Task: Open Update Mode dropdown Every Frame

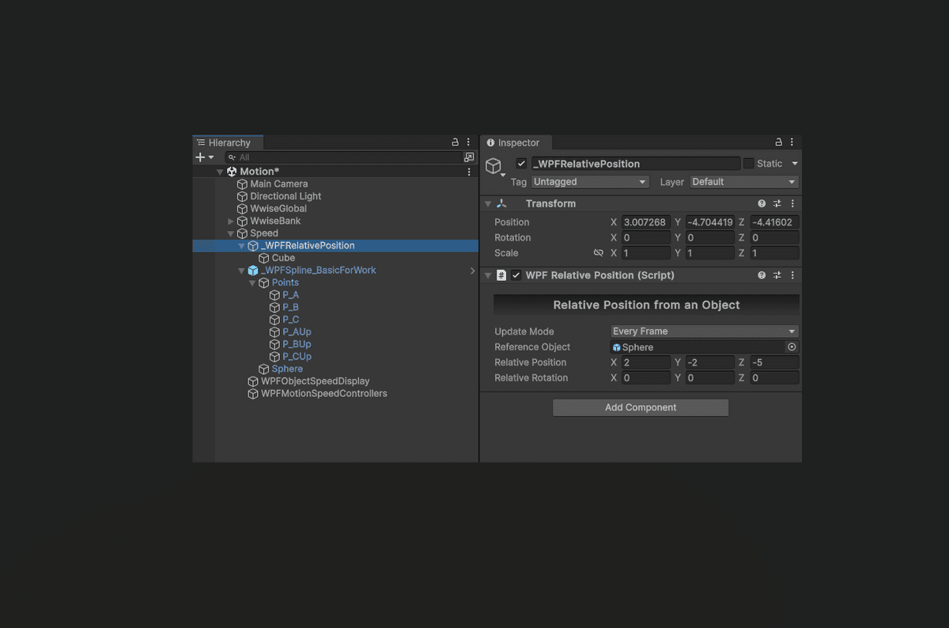Action: (x=704, y=331)
